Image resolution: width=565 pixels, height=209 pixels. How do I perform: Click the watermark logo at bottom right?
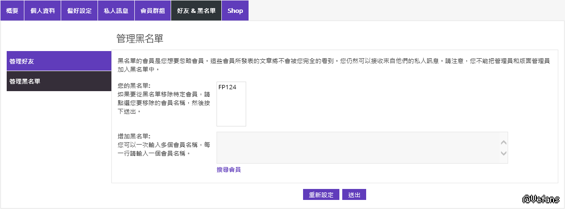(x=541, y=197)
